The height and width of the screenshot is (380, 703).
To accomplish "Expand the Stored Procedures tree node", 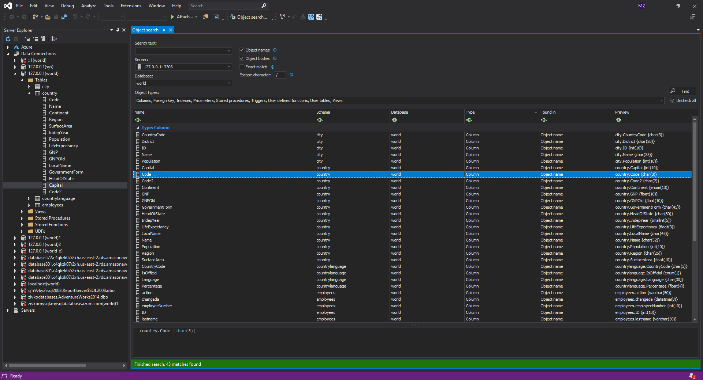I will tap(22, 218).
